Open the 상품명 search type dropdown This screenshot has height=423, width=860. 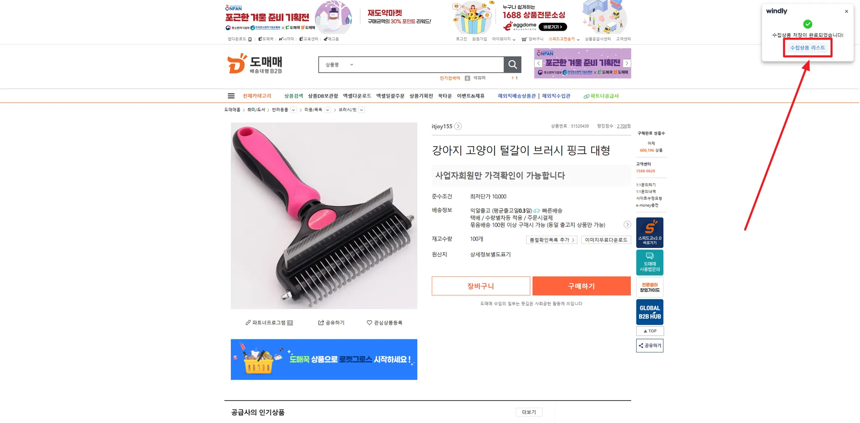click(340, 65)
